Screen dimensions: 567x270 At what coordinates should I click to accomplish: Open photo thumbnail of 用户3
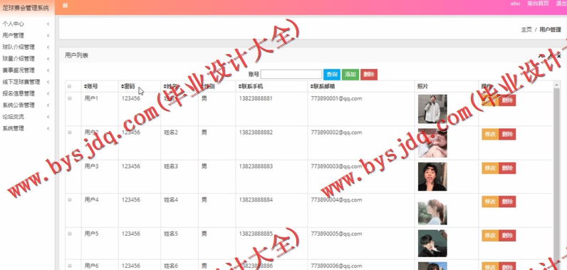[432, 177]
